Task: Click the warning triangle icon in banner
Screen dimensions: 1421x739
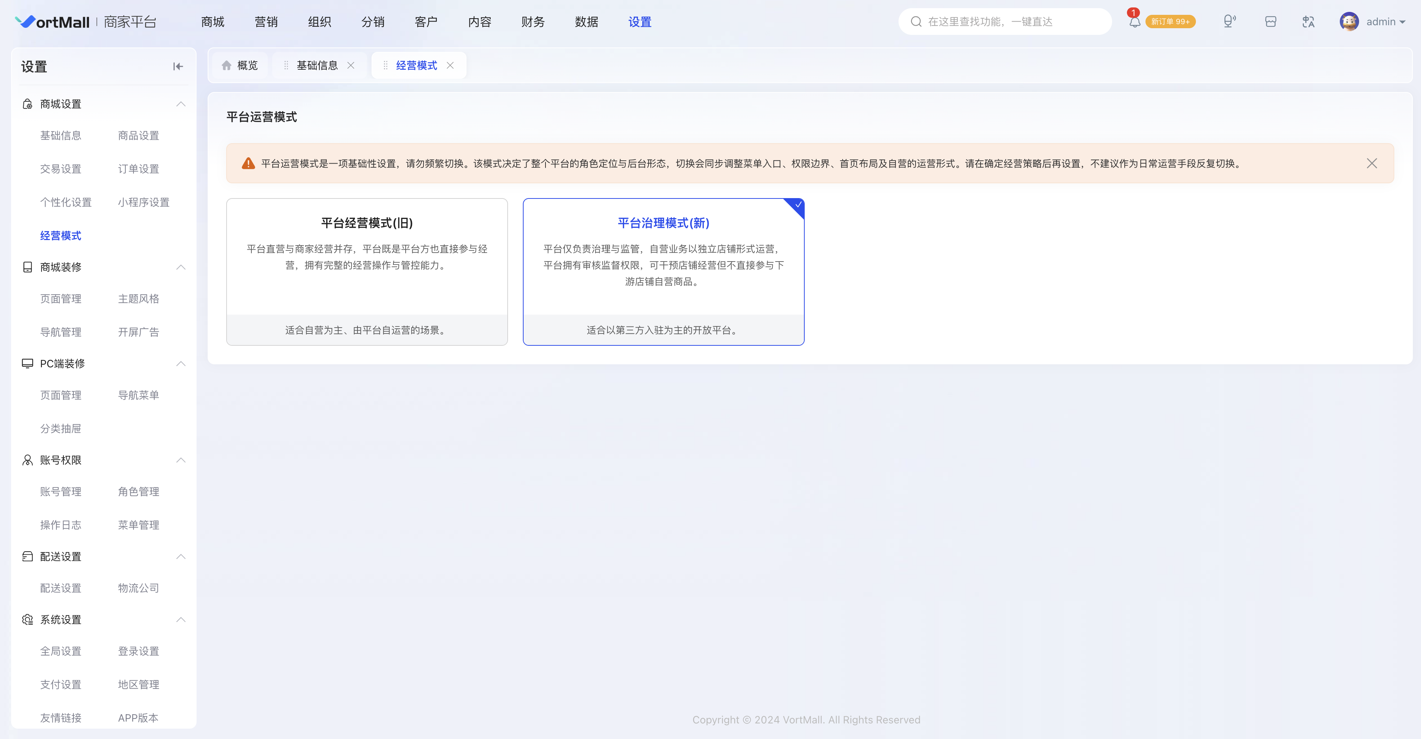Action: (x=248, y=163)
